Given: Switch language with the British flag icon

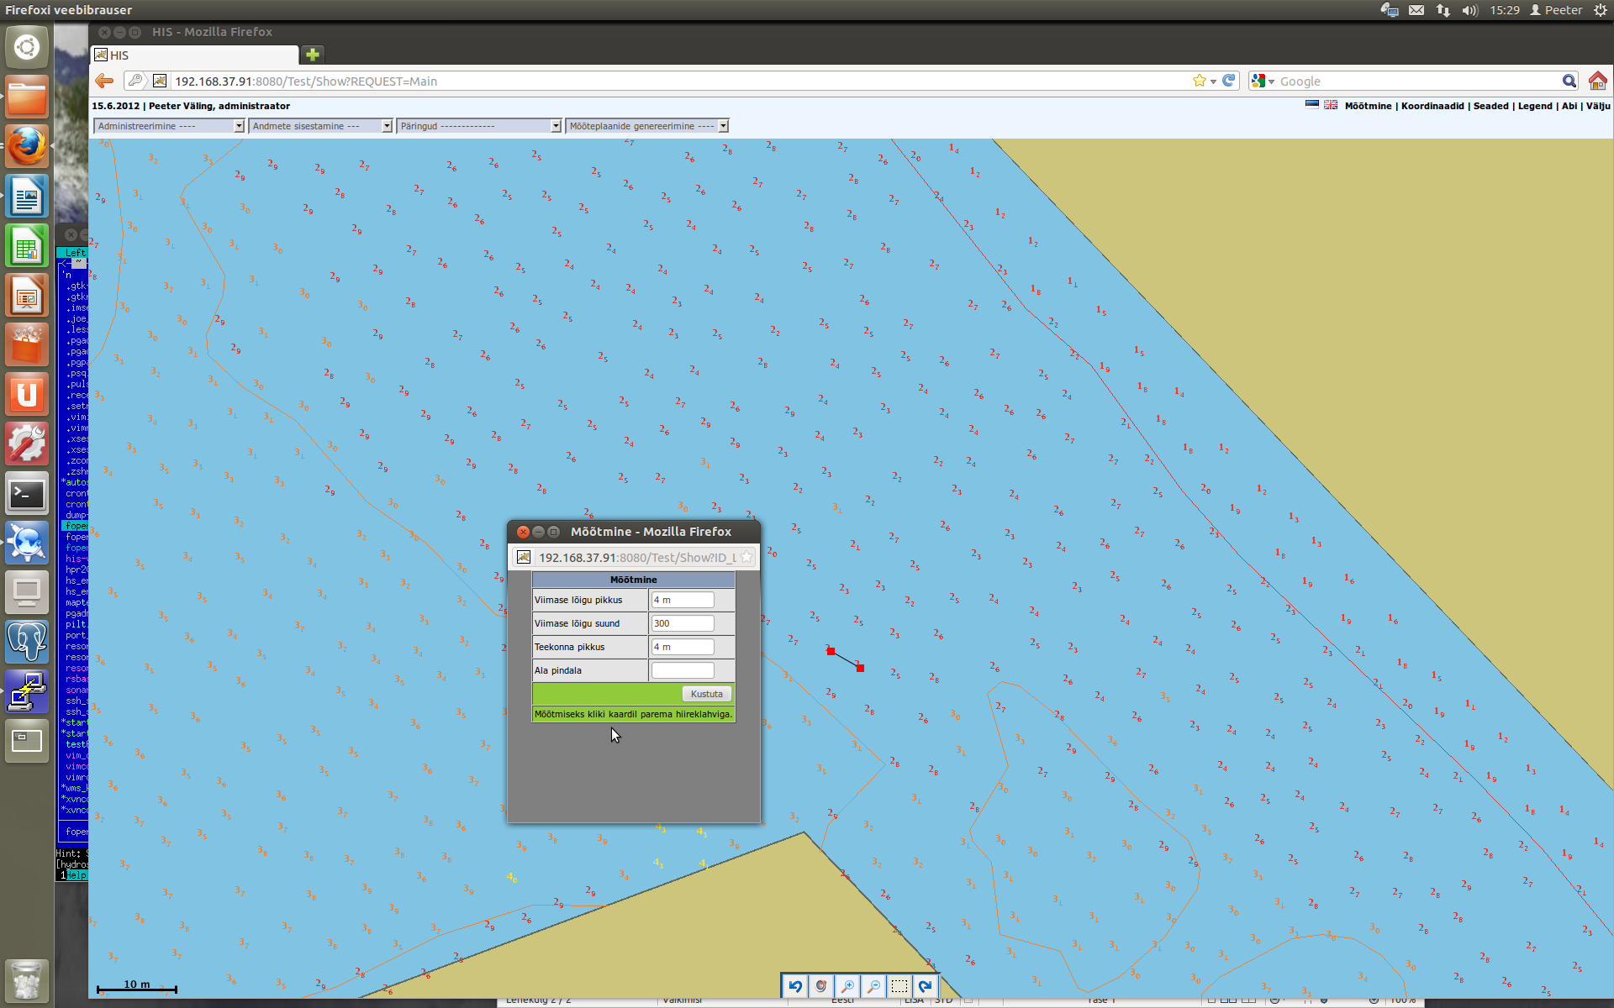Looking at the screenshot, I should pos(1331,105).
